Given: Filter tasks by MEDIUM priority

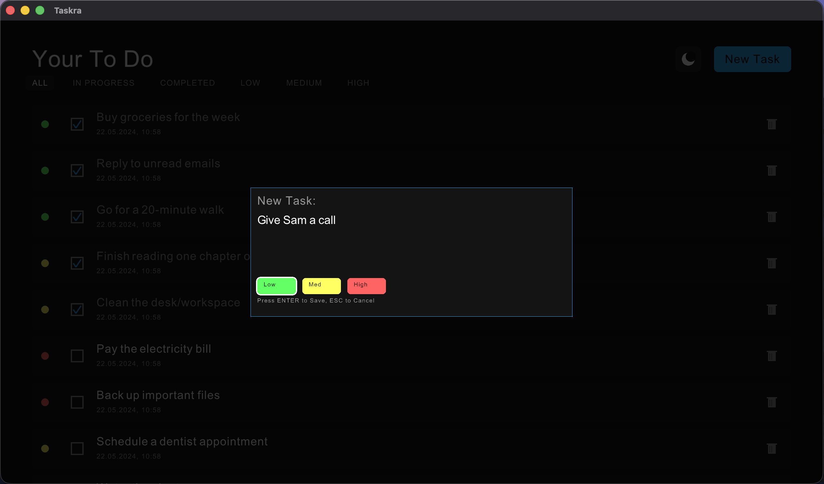Looking at the screenshot, I should [304, 83].
